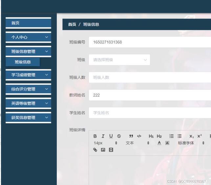Insert an image in editor

(x=103, y=150)
